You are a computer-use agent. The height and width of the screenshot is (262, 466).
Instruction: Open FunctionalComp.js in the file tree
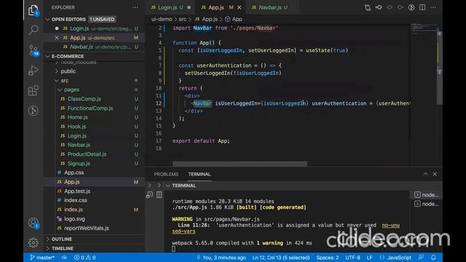point(90,108)
